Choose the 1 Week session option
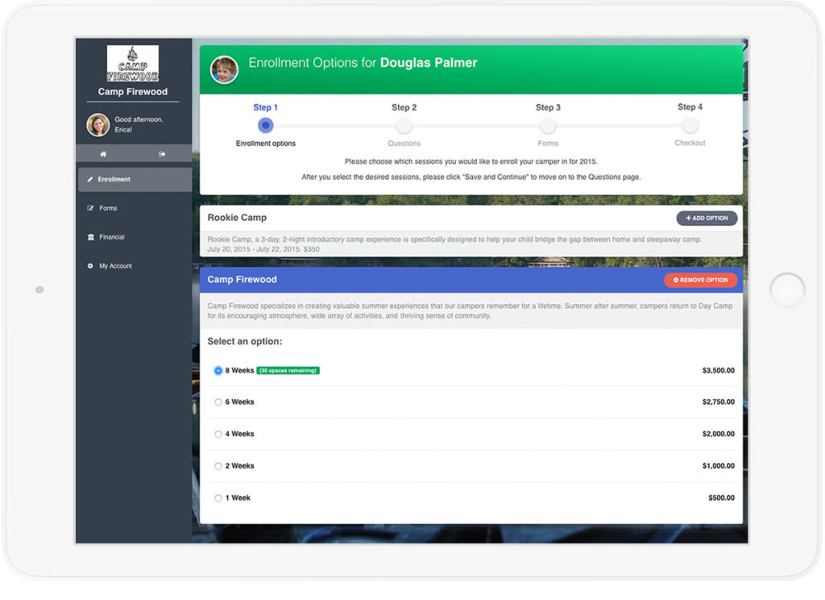825x600 pixels. click(216, 498)
